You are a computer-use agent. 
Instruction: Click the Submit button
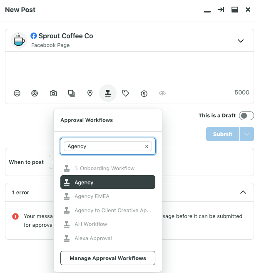pyautogui.click(x=223, y=134)
